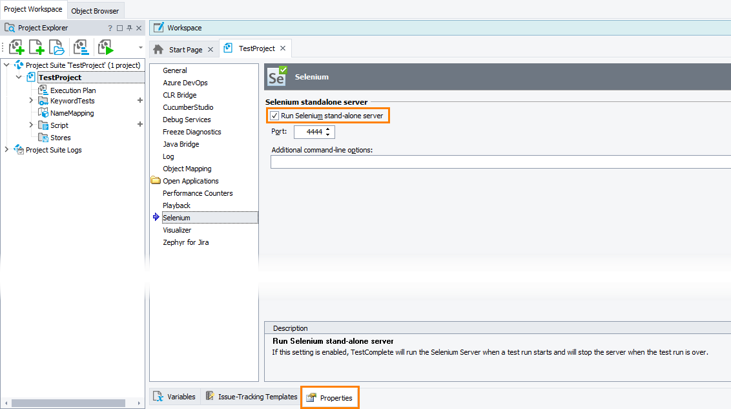Switch to the Start Page tab
Screen dimensions: 731x409
185,50
